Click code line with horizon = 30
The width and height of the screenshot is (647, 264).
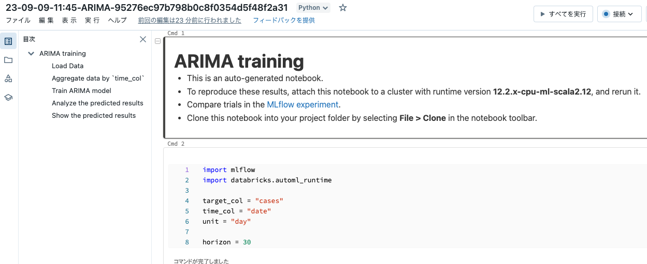pos(227,242)
